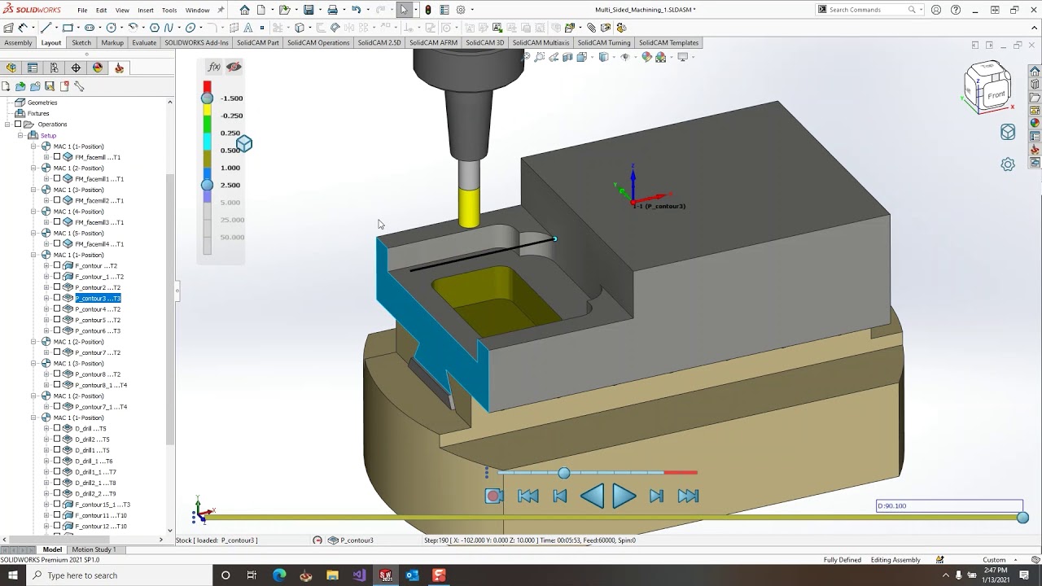Open the PropertyManager tab icon
This screenshot has width=1042, height=586.
[x=33, y=68]
